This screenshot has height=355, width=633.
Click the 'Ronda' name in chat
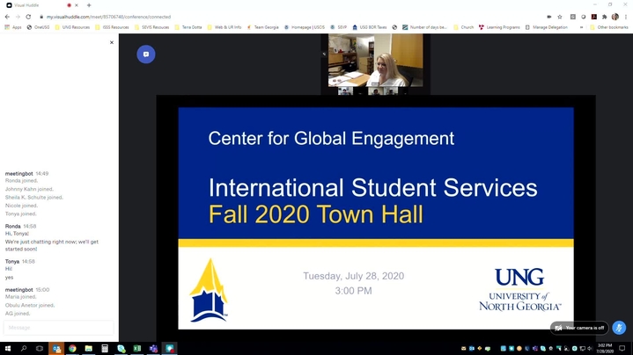(12, 227)
